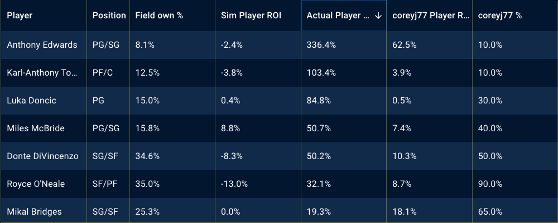Click the Miles McBride player name
This screenshot has height=223, width=558.
[x=36, y=128]
